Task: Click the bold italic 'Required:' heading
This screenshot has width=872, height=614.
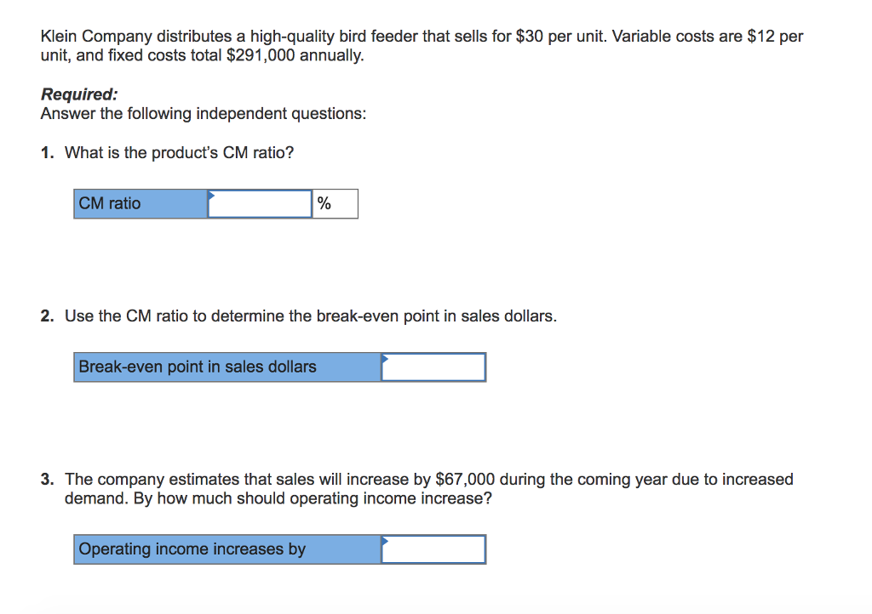Action: [79, 94]
